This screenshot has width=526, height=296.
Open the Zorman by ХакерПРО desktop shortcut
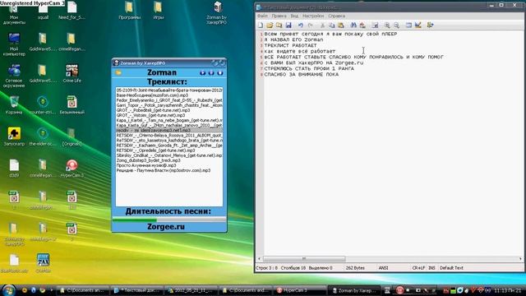217,13
